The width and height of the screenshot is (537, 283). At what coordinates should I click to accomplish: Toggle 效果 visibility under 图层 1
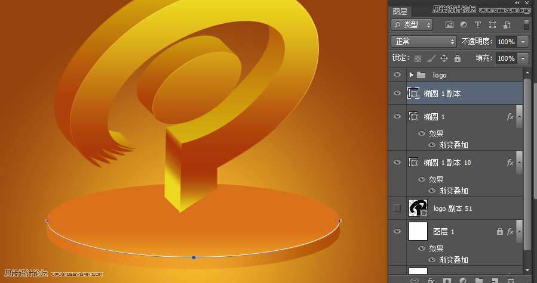click(x=422, y=248)
